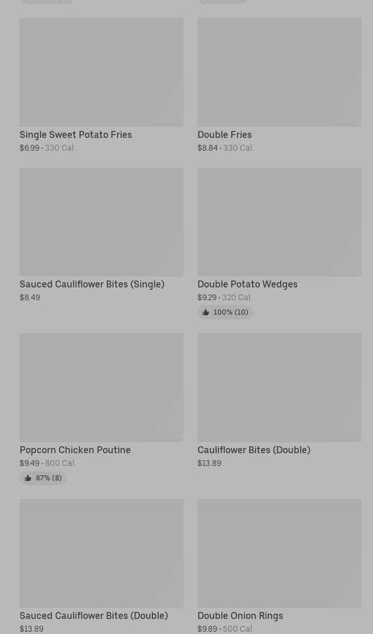Select Popcorn Chicken Poutine photo
This screenshot has height=634, width=373.
[x=101, y=387]
